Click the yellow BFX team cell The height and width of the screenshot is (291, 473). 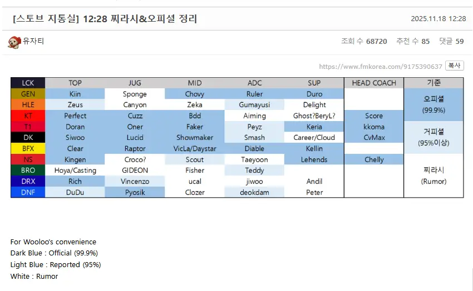(28, 148)
